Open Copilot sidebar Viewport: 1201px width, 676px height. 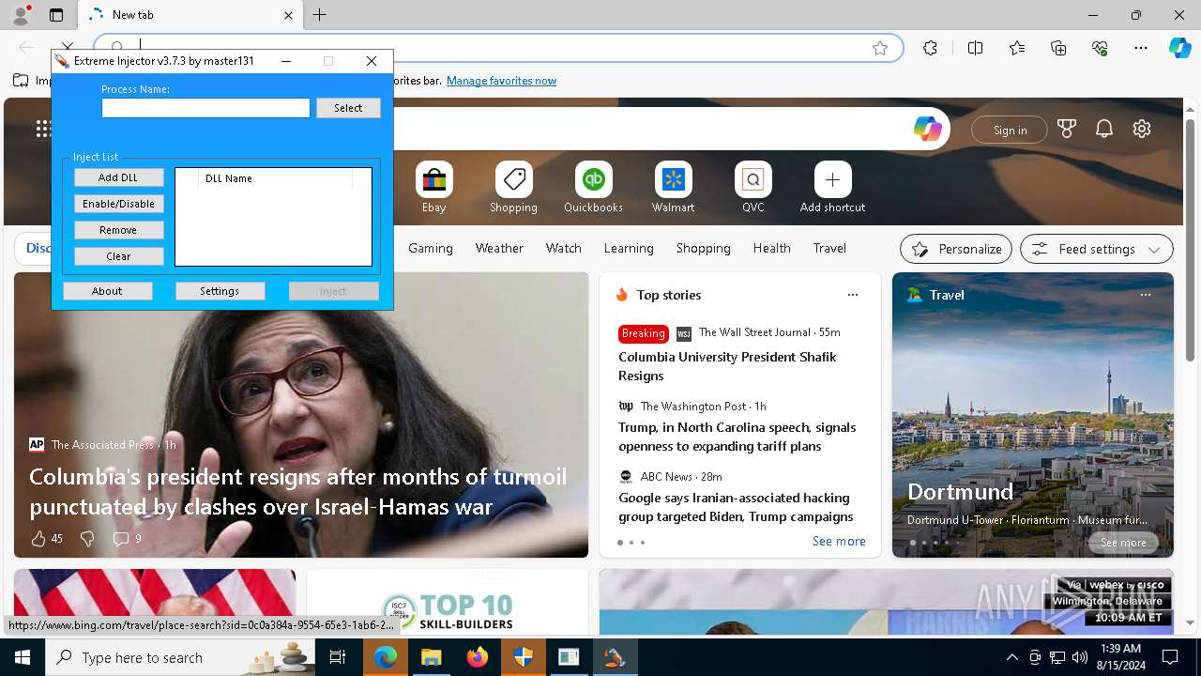(x=1179, y=48)
